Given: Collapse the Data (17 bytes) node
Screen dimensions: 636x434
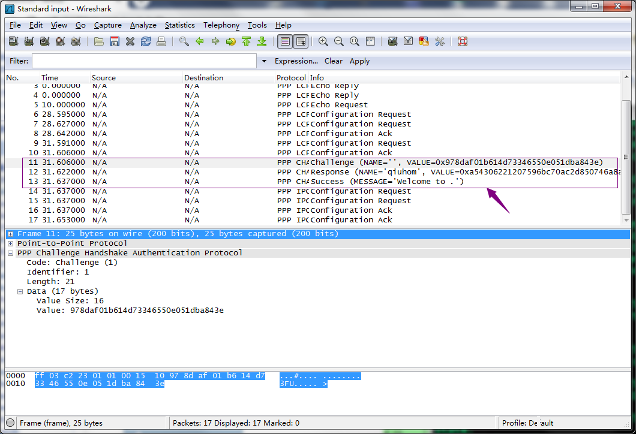Looking at the screenshot, I should pyautogui.click(x=20, y=291).
